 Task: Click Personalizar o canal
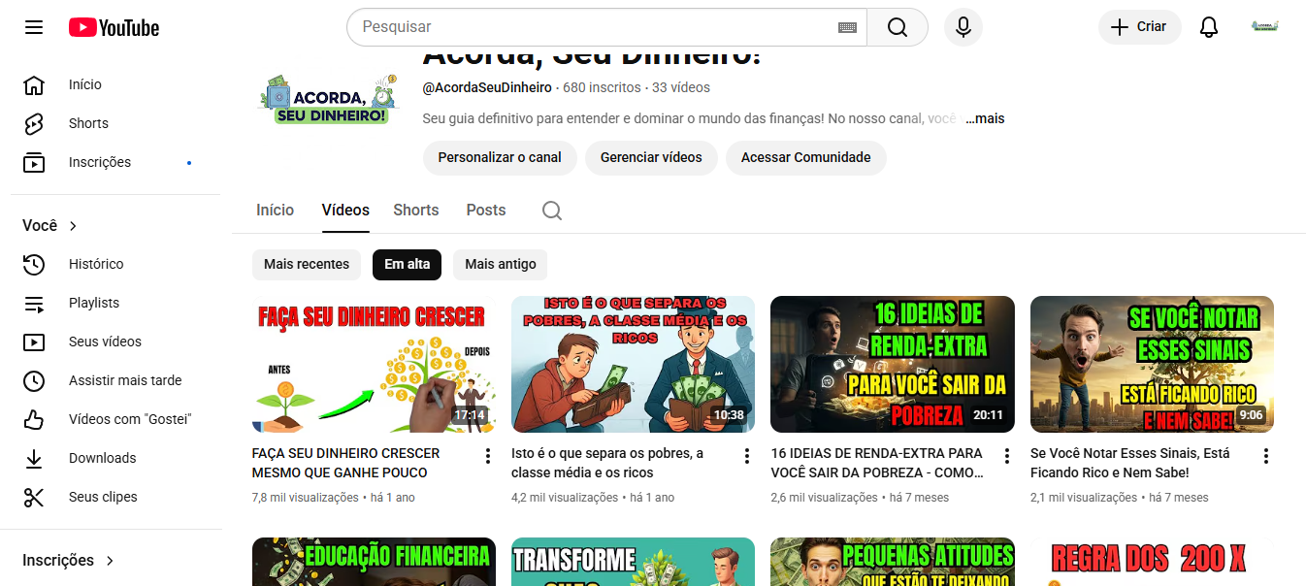coord(500,157)
